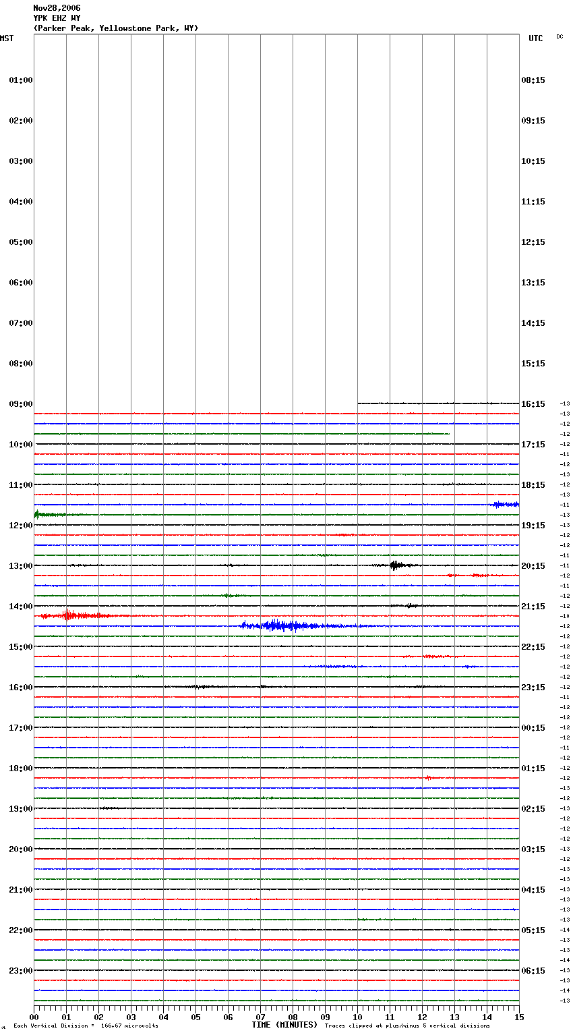Click the 21:15 UTC time label
Image resolution: width=573 pixels, height=1035 pixels.
pyautogui.click(x=533, y=607)
